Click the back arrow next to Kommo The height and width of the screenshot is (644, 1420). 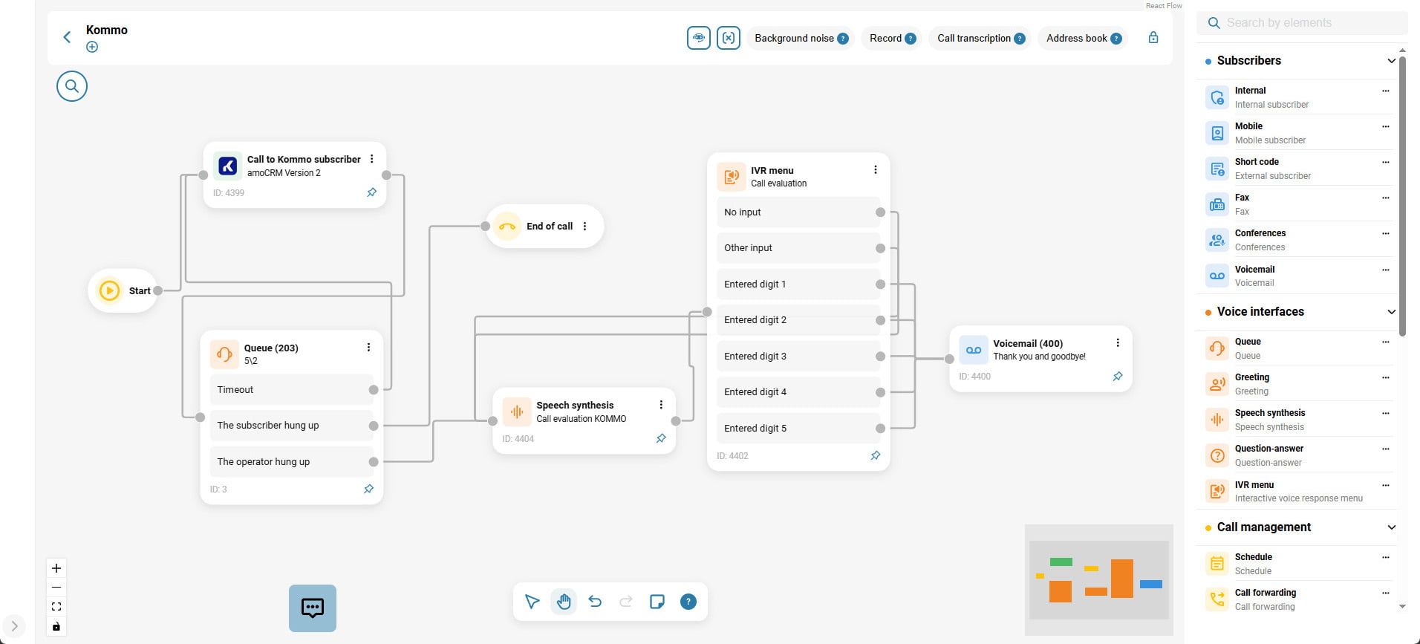pos(67,37)
